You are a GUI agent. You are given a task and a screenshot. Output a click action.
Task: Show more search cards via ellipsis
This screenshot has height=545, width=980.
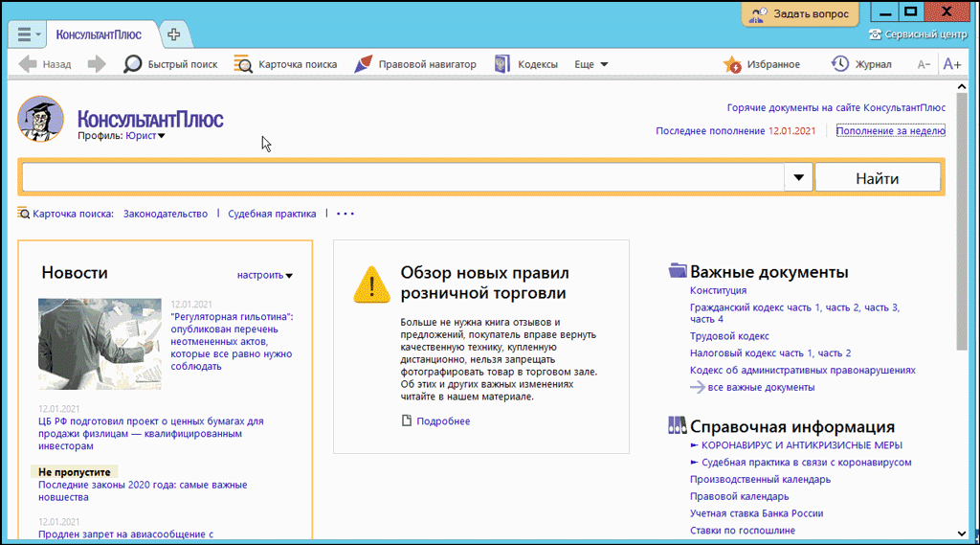click(345, 214)
